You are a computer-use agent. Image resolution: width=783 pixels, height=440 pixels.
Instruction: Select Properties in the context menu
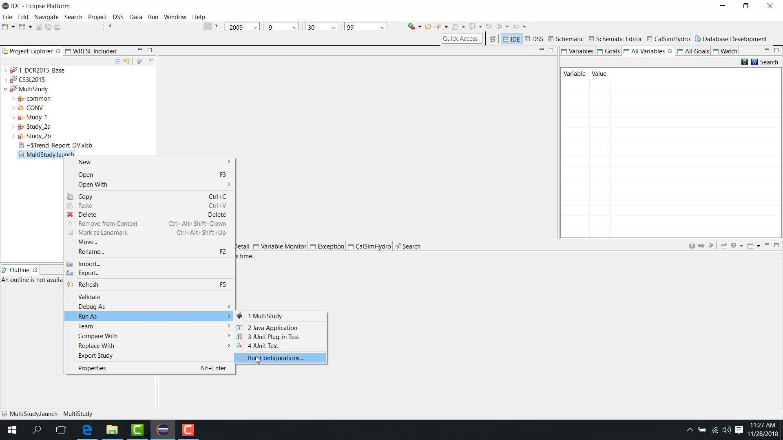[150, 368]
